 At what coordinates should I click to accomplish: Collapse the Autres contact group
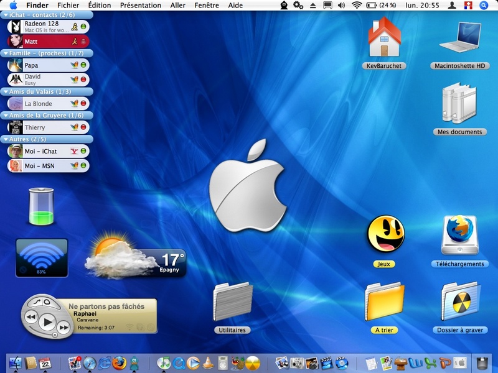pos(6,139)
